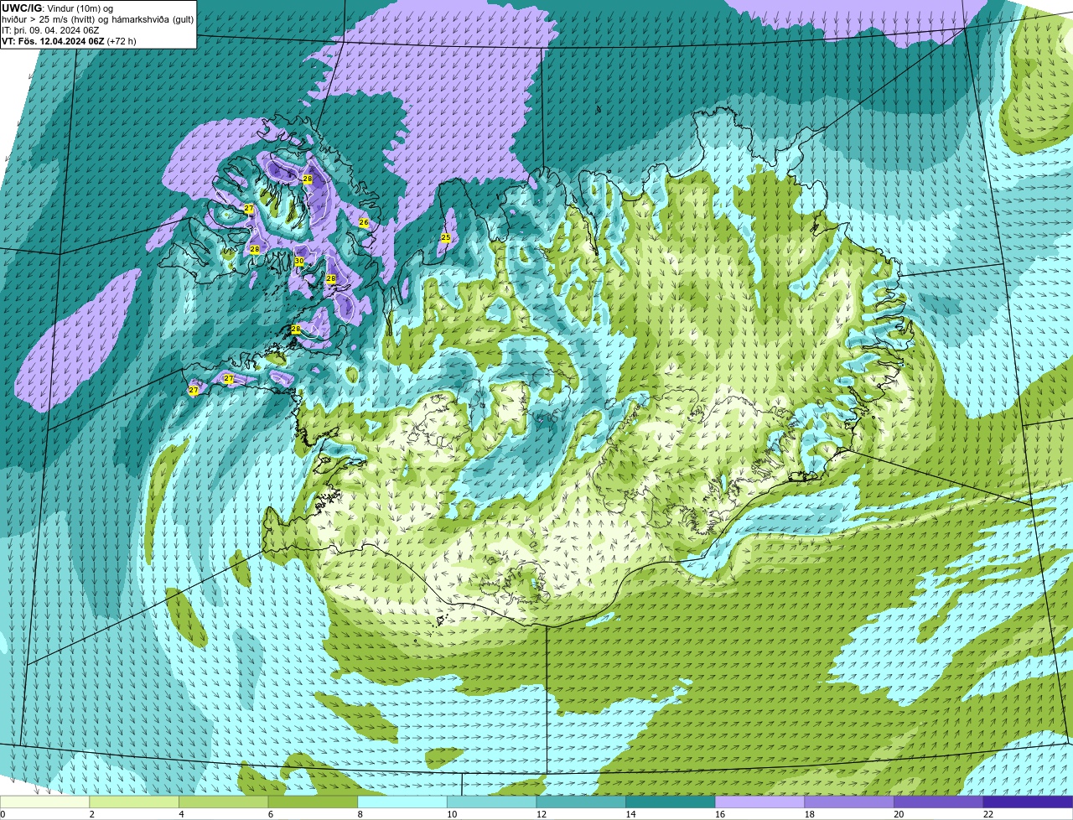The width and height of the screenshot is (1073, 820).
Task: Click the legend scale number 12
Action: click(541, 814)
